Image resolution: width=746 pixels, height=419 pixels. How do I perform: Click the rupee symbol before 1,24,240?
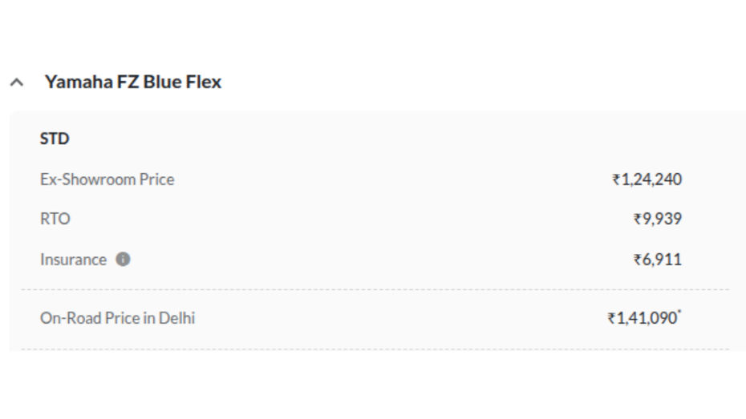[616, 179]
